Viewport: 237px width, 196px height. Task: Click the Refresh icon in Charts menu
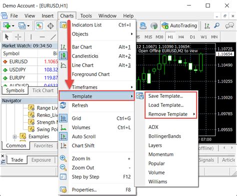coord(63,105)
